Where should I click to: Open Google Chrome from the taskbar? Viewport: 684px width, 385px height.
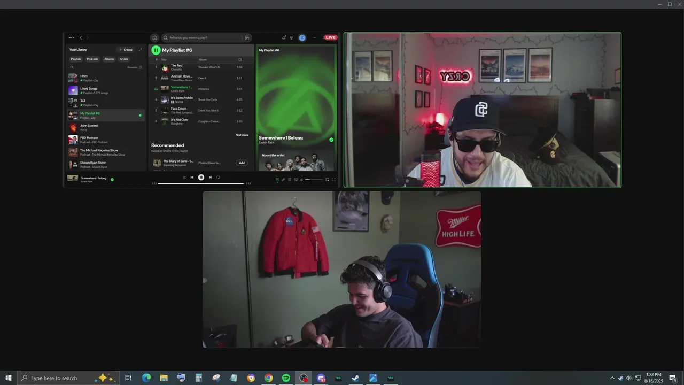click(268, 378)
